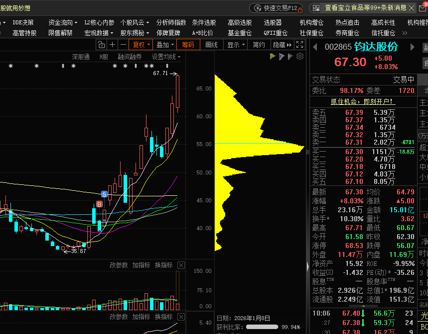
Task: Click the 67.71 high price label
Action: (x=160, y=73)
